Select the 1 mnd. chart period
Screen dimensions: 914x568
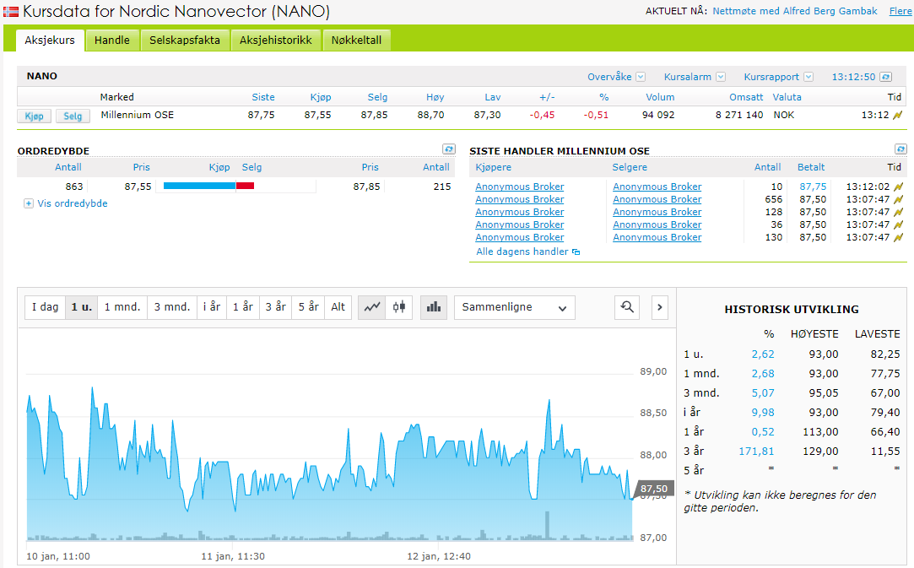(122, 307)
